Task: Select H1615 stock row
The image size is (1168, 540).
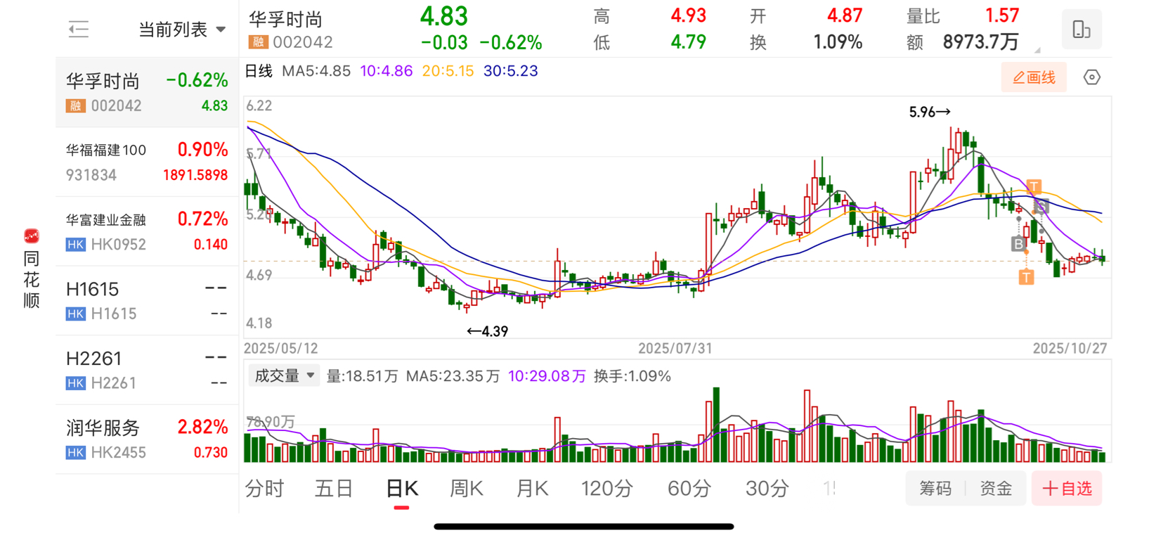Action: pyautogui.click(x=147, y=301)
